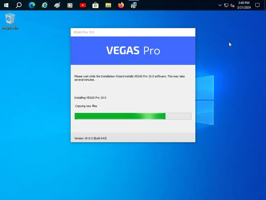Click the muted volume tray icon

click(x=232, y=5)
